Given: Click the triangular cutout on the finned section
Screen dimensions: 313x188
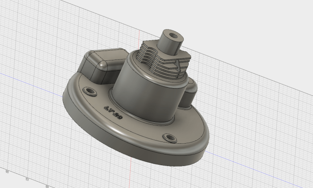Looking at the screenshot, I should coord(178,64).
